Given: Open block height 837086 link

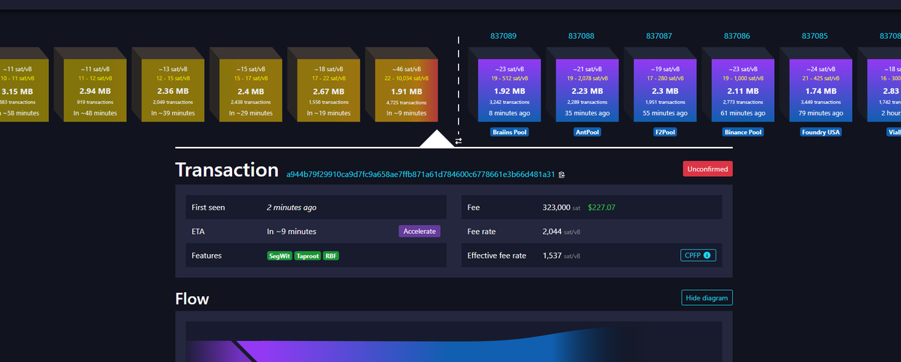Looking at the screenshot, I should [737, 36].
